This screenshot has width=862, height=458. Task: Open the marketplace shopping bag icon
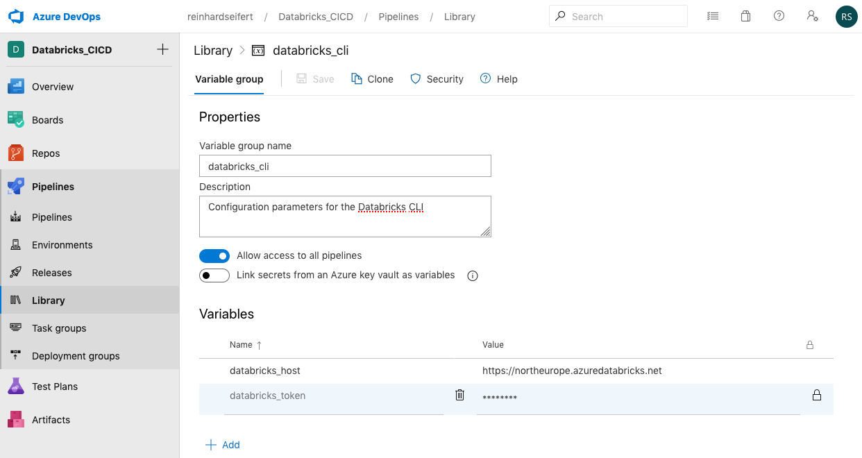click(x=745, y=16)
